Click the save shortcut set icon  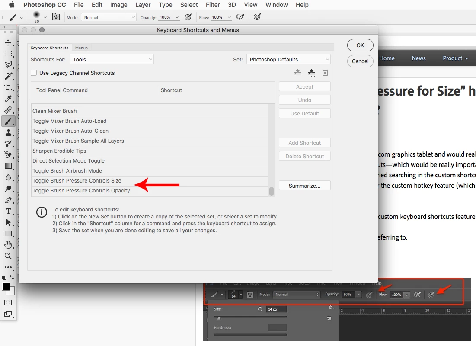click(297, 73)
